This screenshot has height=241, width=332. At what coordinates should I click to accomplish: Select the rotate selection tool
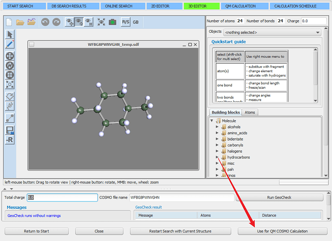[10, 66]
